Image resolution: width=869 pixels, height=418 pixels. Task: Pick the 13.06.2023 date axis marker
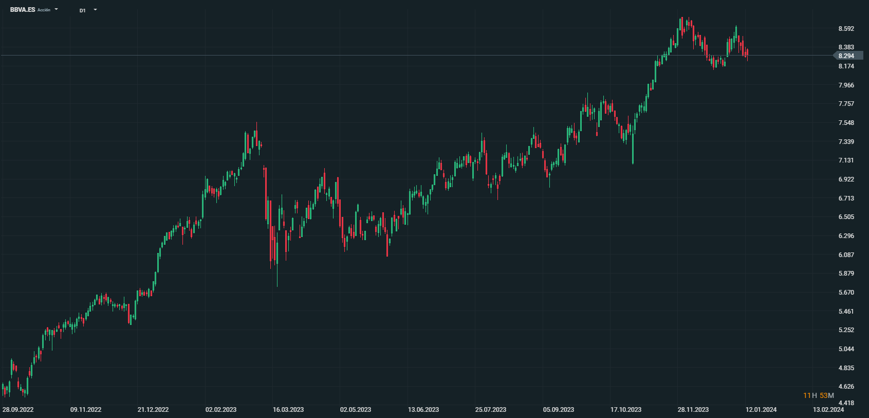click(423, 410)
